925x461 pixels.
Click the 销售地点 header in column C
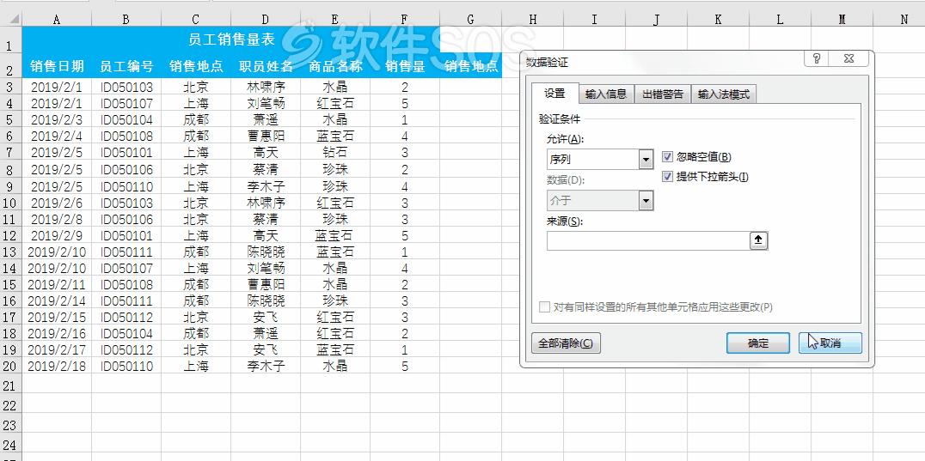pyautogui.click(x=196, y=66)
